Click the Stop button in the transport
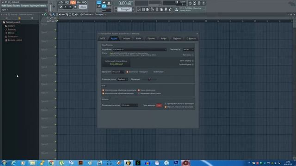The image size is (296, 166). pos(70,7)
